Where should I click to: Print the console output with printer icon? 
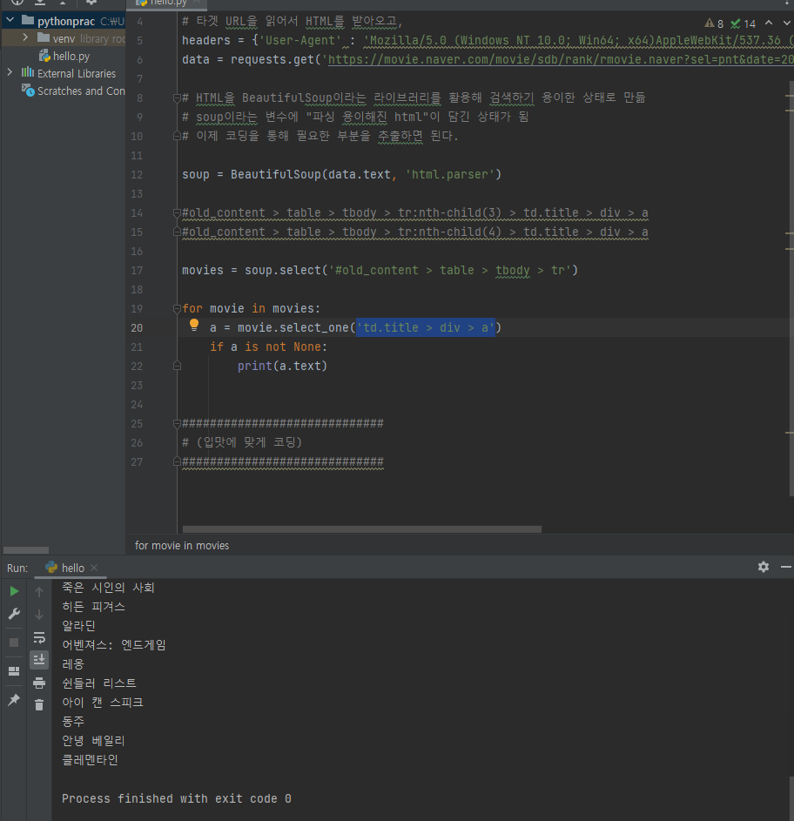tap(39, 683)
